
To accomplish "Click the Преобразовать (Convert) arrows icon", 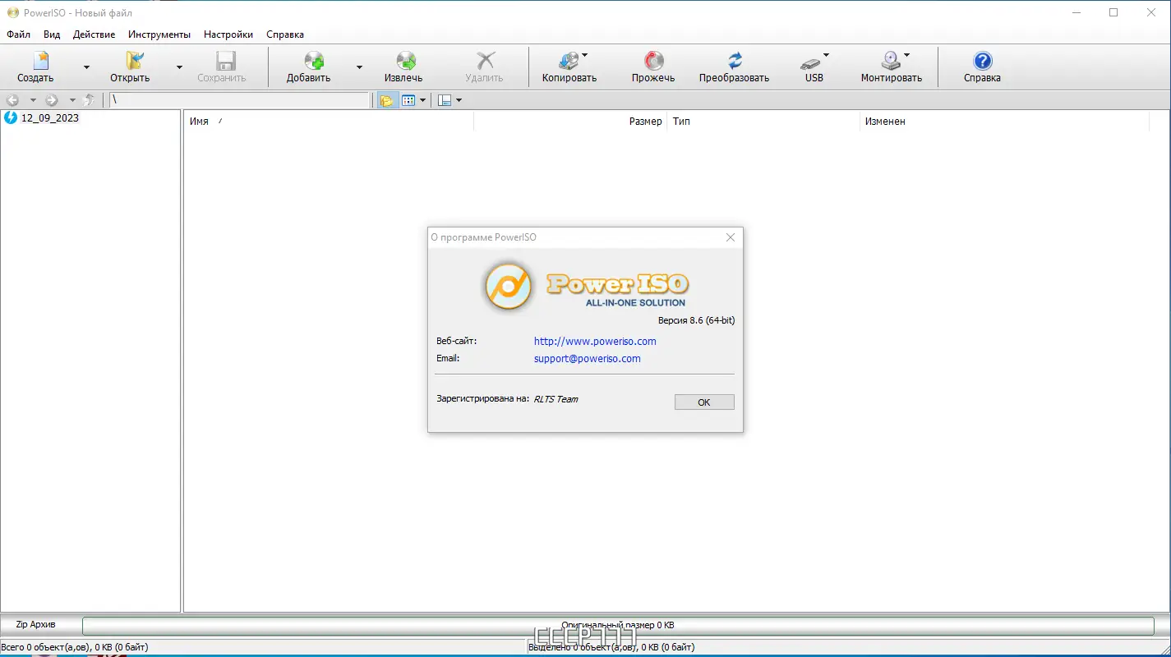I will tap(735, 61).
